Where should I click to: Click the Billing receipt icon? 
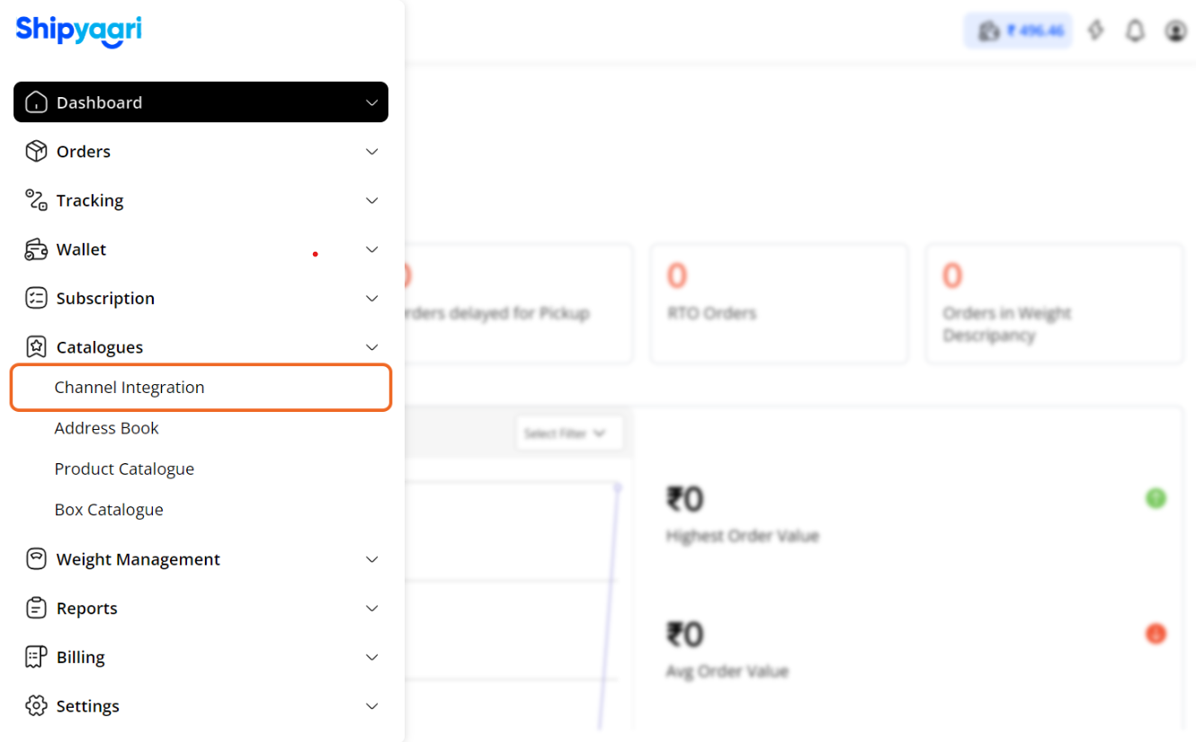click(36, 657)
